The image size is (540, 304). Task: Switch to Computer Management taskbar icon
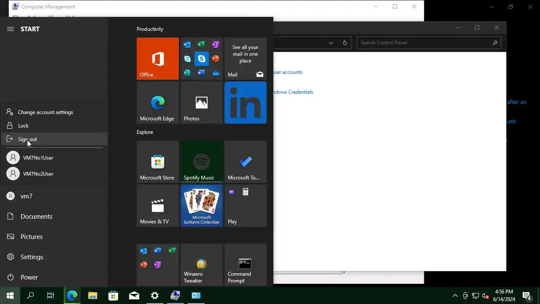[175, 296]
